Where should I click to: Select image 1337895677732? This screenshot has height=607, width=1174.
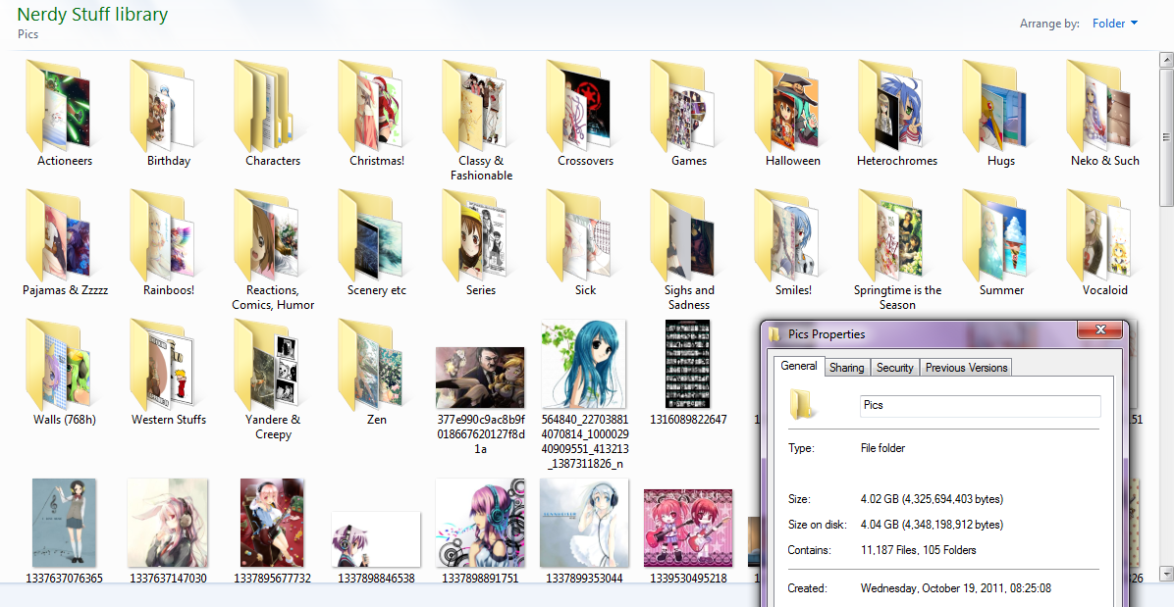(273, 524)
